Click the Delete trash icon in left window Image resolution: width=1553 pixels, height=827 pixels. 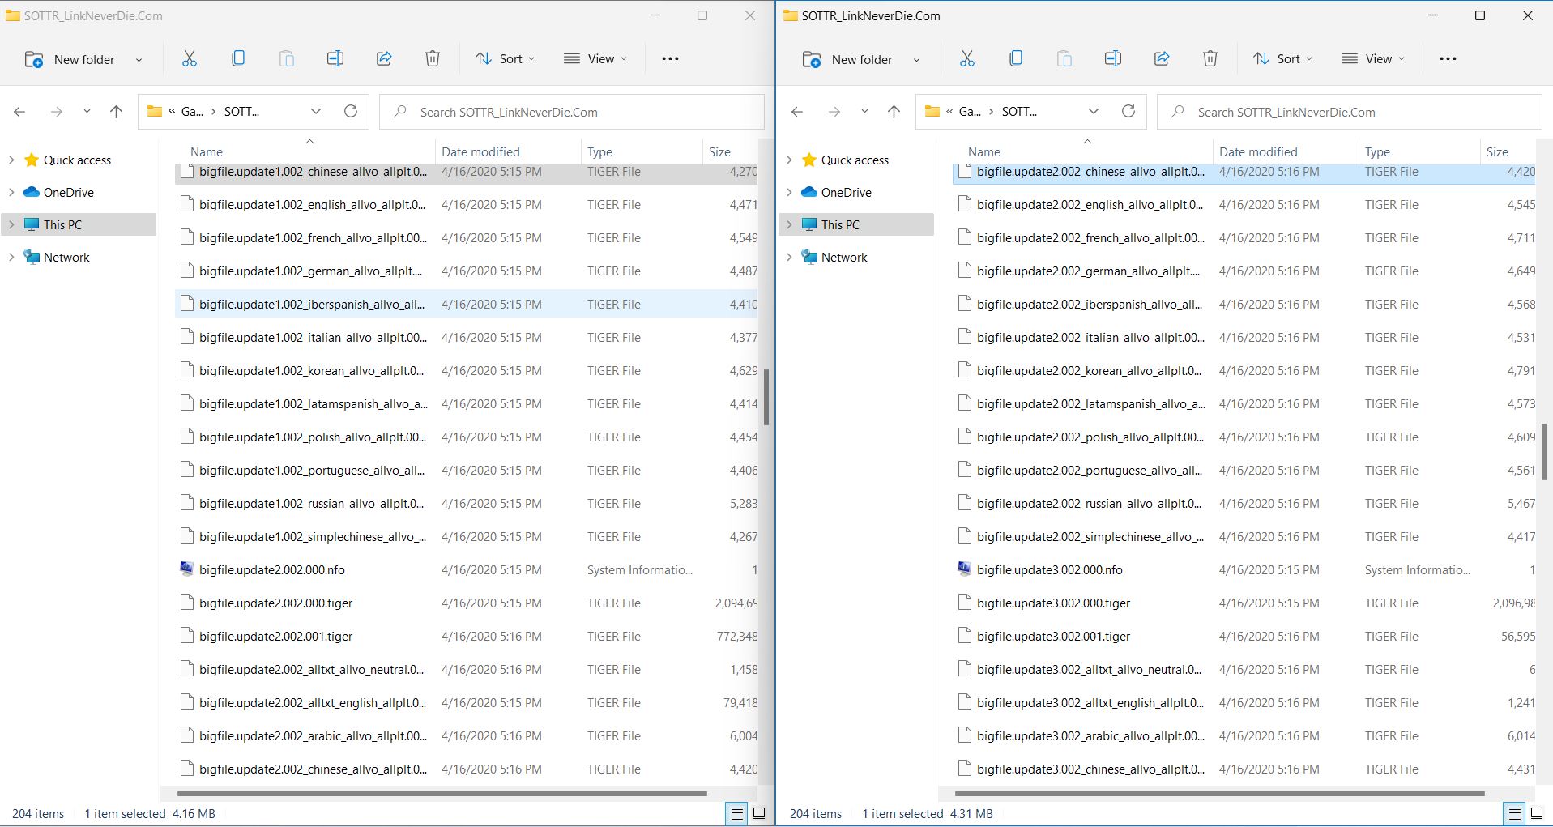coord(433,58)
